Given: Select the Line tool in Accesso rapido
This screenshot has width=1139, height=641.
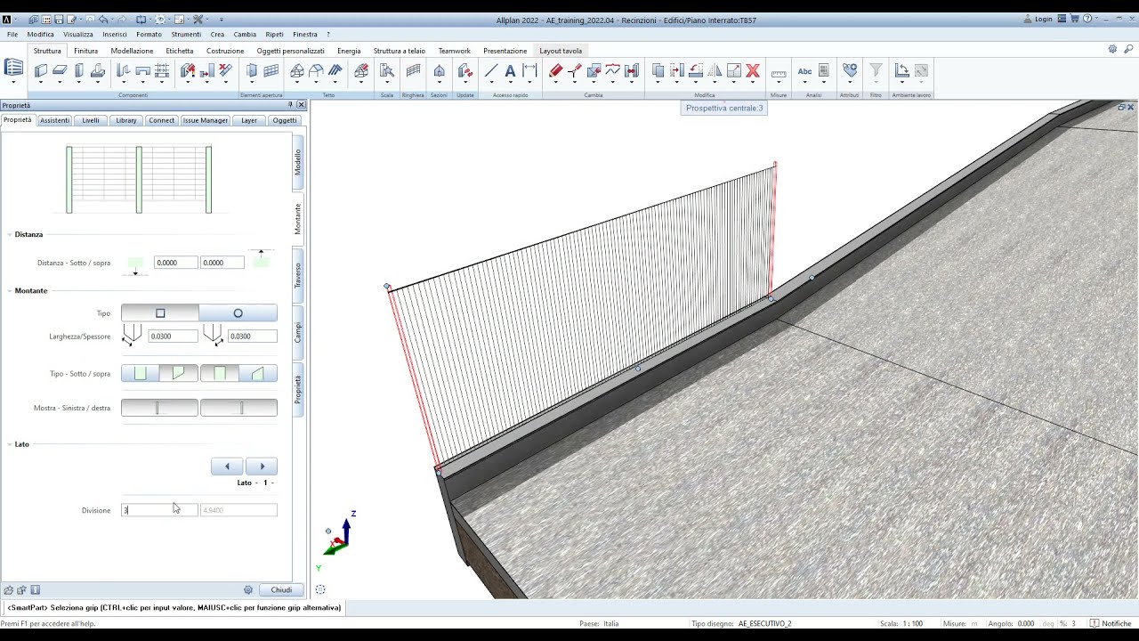Looking at the screenshot, I should pos(491,70).
